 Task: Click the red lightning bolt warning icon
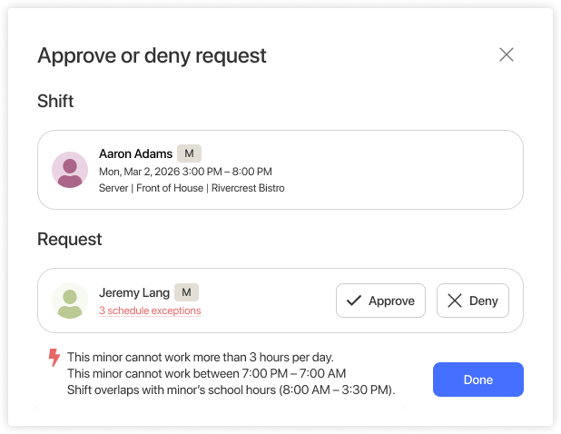pyautogui.click(x=54, y=358)
